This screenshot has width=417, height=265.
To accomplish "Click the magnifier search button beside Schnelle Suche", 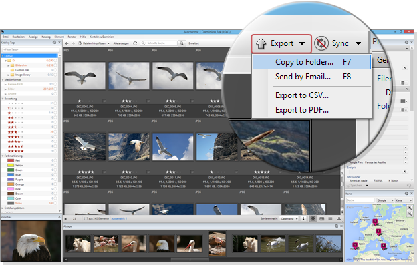I will (182, 43).
